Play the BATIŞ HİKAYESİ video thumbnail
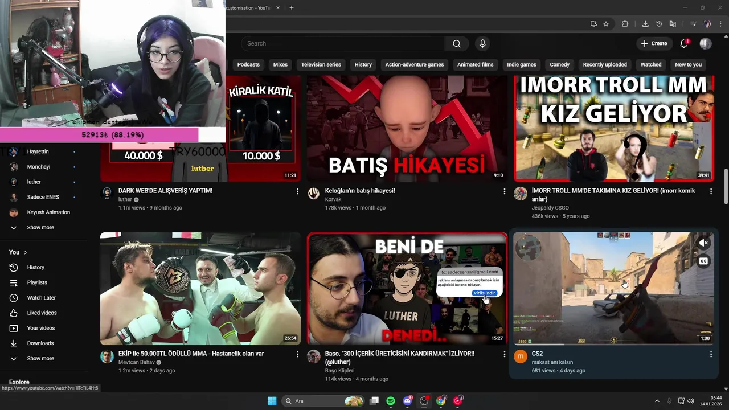This screenshot has height=410, width=729. click(407, 129)
